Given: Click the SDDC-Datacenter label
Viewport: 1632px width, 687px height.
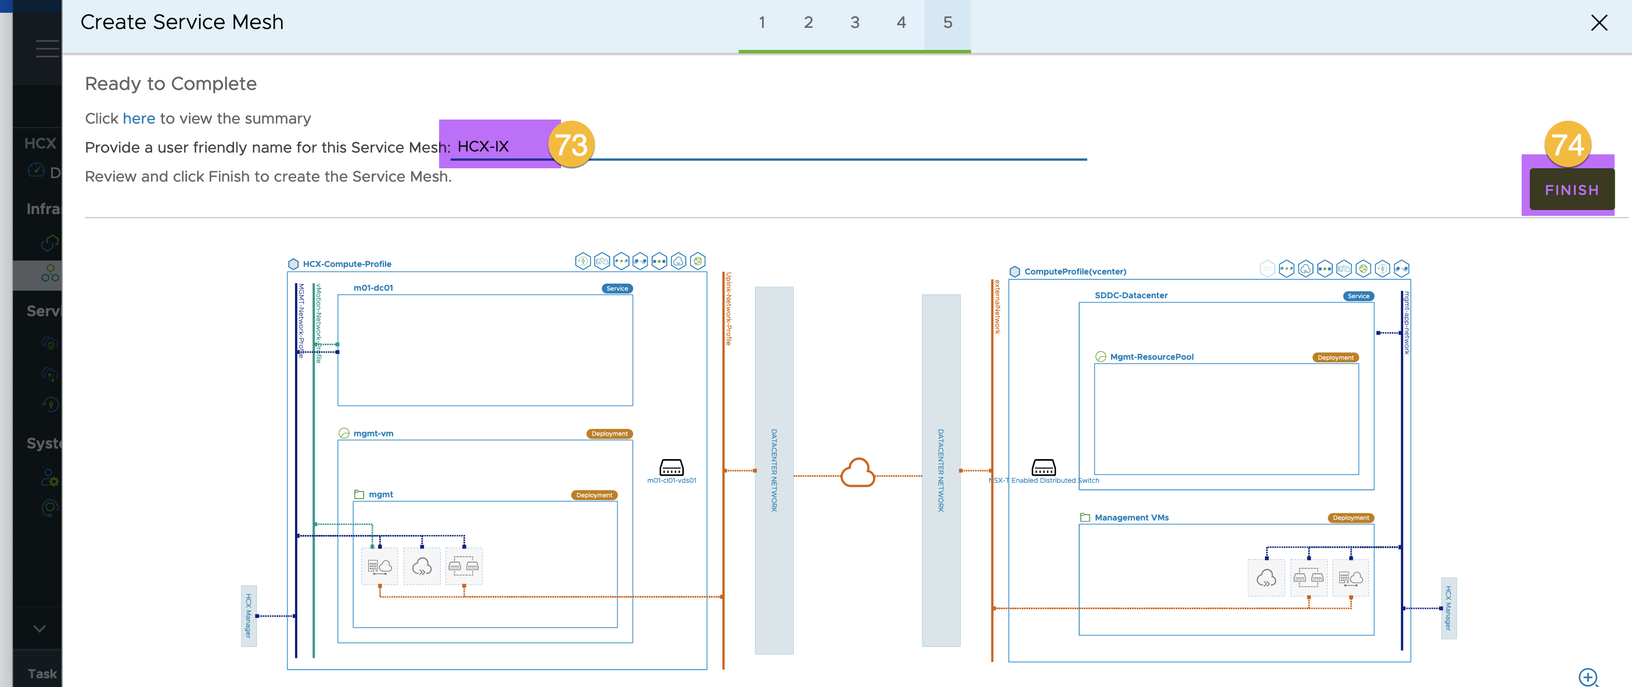Looking at the screenshot, I should 1131,295.
